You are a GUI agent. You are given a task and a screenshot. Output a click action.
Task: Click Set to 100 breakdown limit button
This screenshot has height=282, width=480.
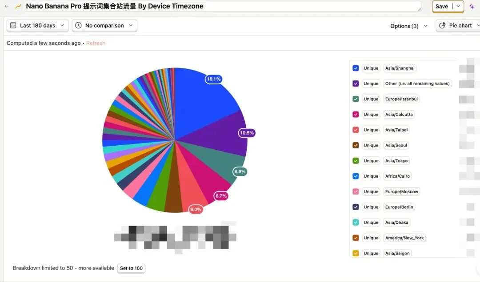(x=131, y=268)
